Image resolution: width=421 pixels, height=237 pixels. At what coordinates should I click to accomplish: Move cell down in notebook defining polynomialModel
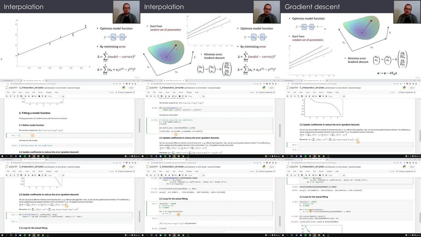click(169, 96)
